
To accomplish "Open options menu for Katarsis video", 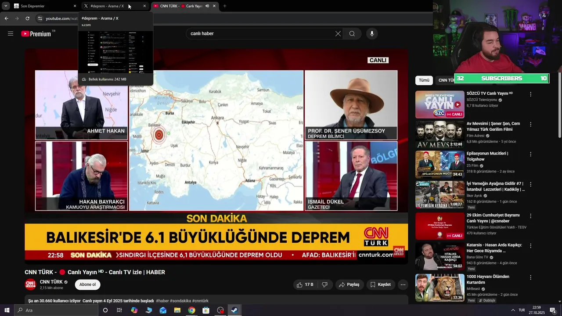I will pos(530,246).
